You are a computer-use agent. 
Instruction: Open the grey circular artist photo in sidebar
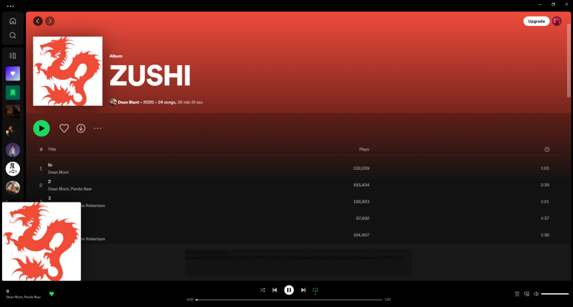[13, 188]
